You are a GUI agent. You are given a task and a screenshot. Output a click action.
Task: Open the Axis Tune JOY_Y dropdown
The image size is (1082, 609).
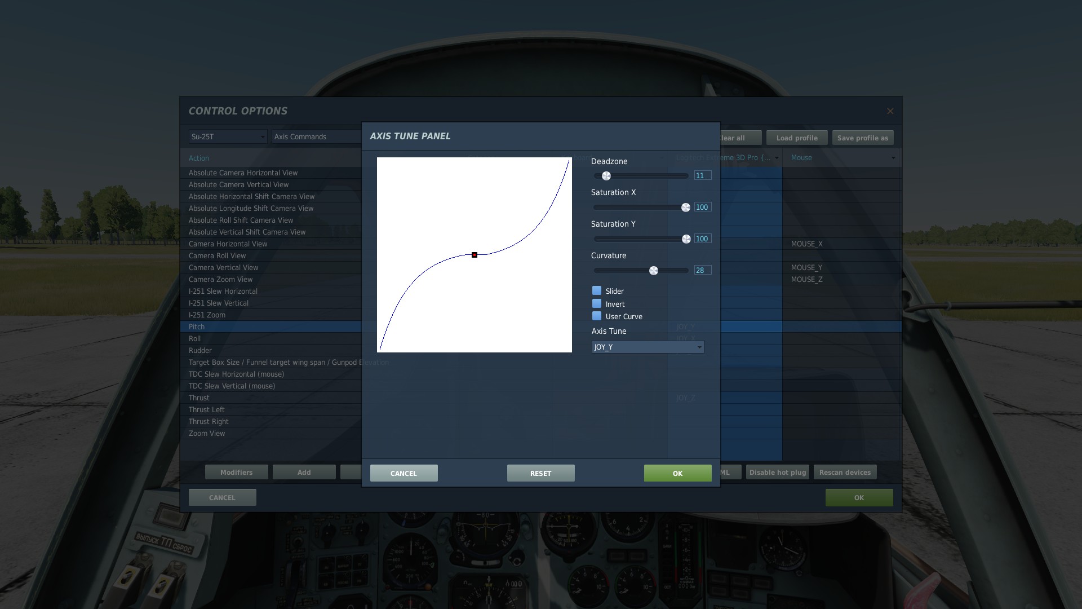pos(648,347)
